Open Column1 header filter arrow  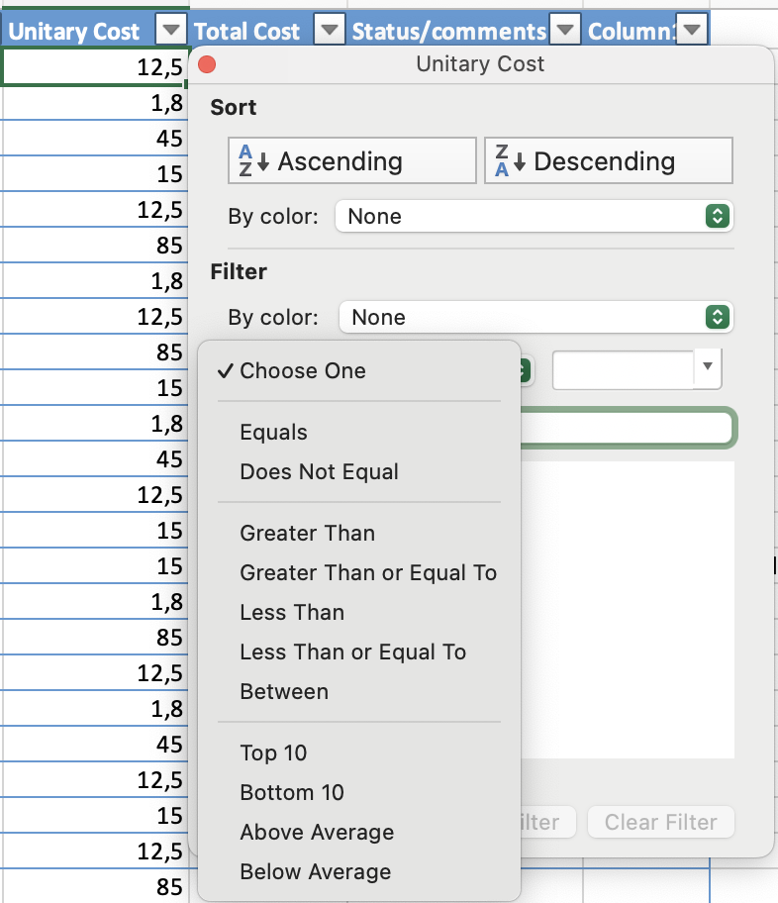coord(693,31)
